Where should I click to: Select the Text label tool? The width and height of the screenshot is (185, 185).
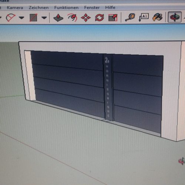[x=144, y=17]
